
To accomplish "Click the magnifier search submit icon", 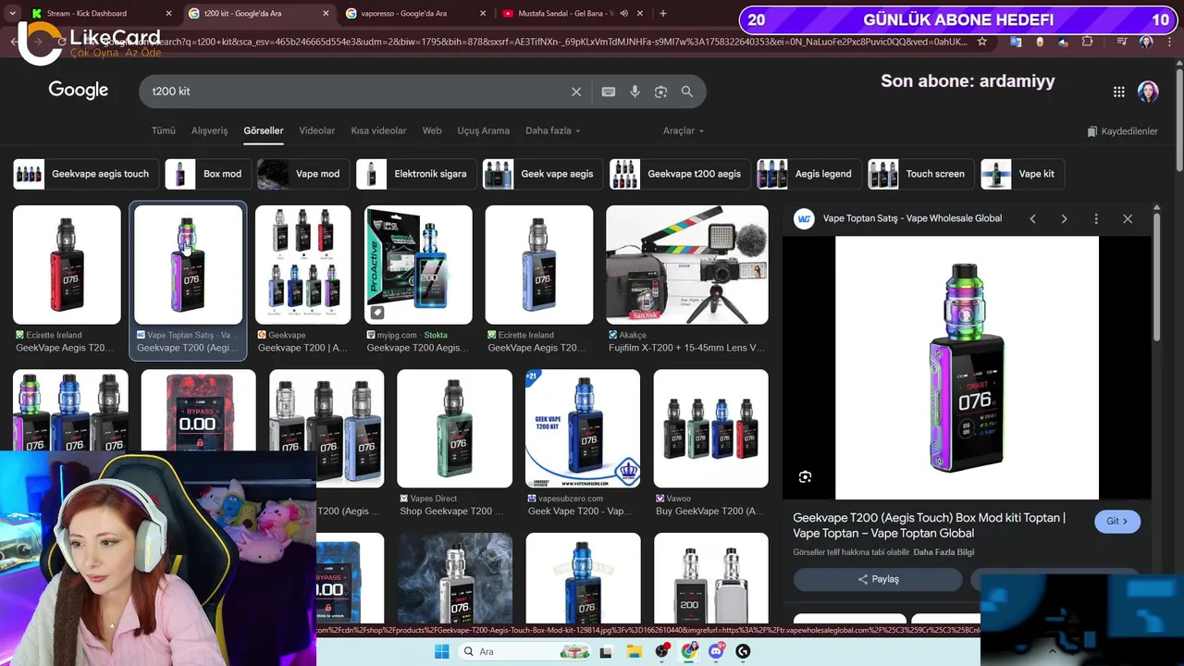I will [x=687, y=92].
